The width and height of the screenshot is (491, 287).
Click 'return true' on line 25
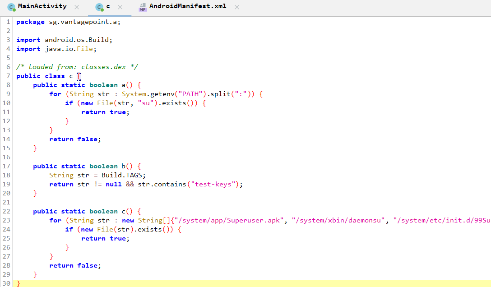[x=104, y=238]
